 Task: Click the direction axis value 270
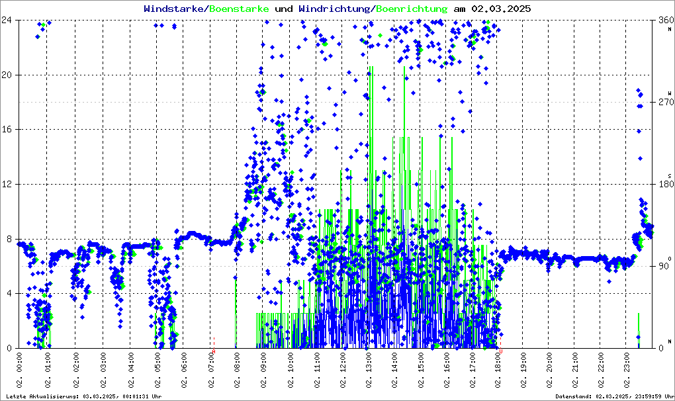tap(666, 103)
